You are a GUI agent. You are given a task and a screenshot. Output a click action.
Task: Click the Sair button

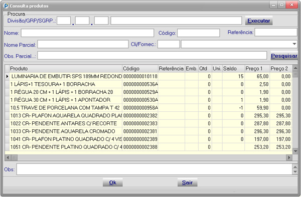coord(187,182)
